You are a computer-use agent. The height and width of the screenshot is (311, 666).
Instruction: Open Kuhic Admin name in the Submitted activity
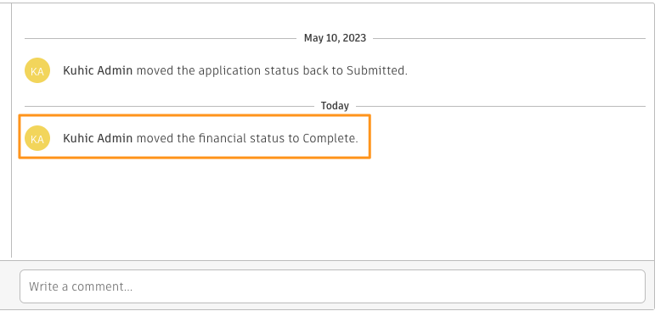(x=98, y=70)
